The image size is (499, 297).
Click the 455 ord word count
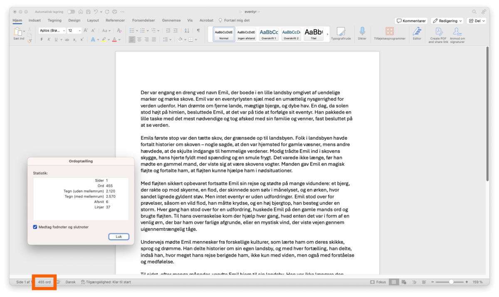(44, 282)
